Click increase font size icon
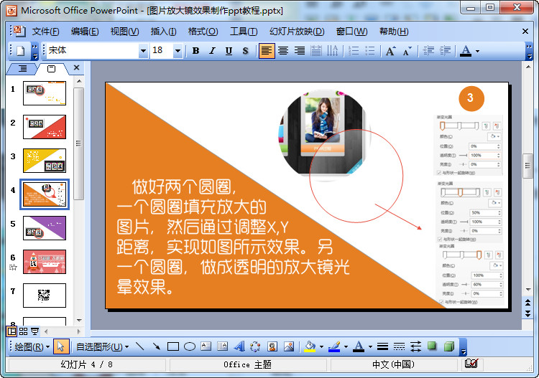 (x=390, y=51)
